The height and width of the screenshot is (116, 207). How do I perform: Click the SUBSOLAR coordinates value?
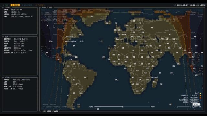20,53
